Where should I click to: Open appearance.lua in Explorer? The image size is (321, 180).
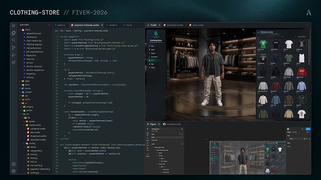click(x=33, y=33)
